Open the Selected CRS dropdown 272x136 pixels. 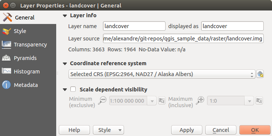pos(162,74)
